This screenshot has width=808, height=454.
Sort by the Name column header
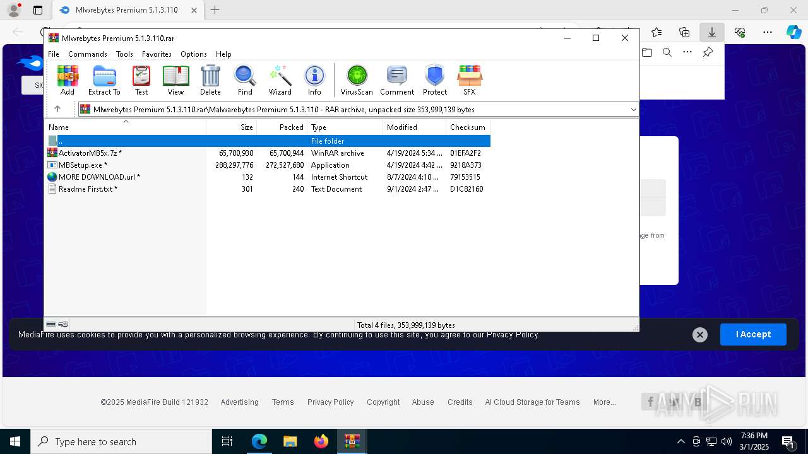point(126,127)
